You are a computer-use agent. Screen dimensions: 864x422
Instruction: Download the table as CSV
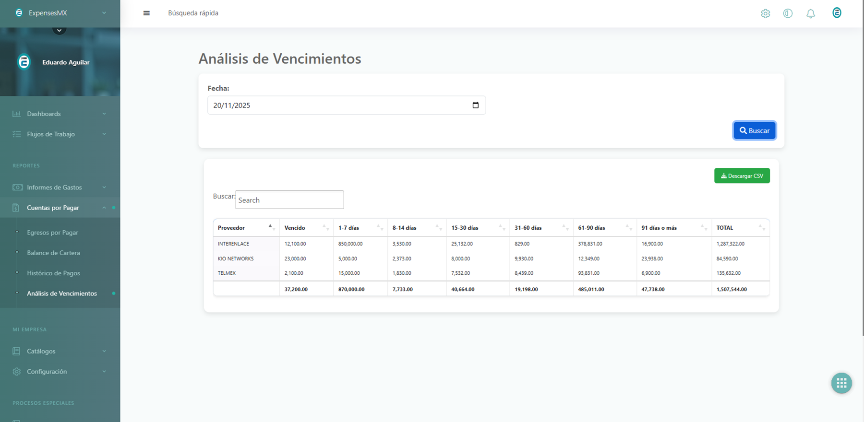[x=742, y=176]
